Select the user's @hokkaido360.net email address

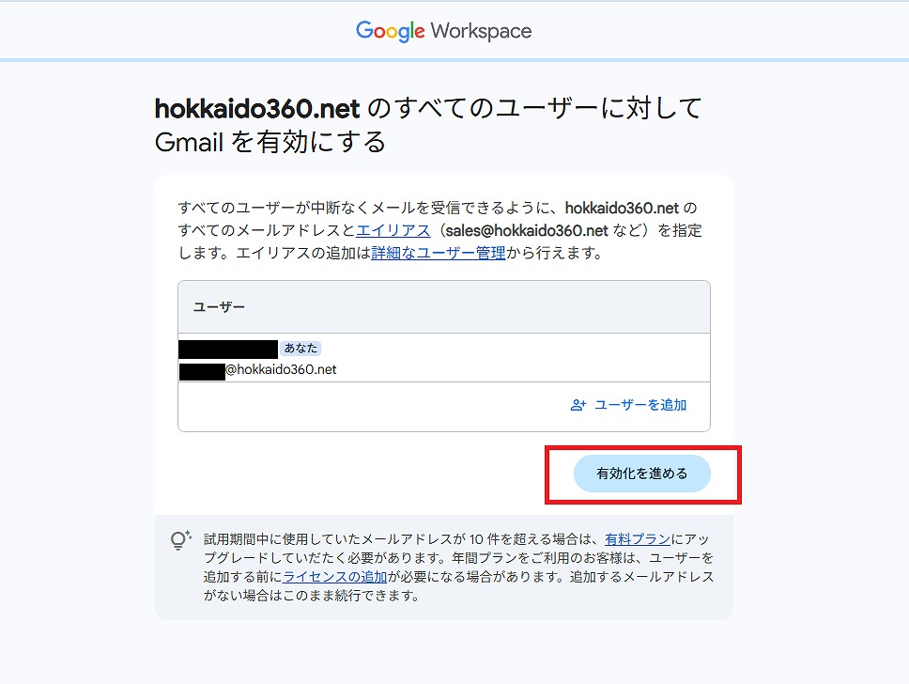pos(281,370)
